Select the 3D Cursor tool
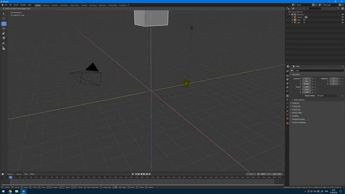The width and height of the screenshot is (345, 194). click(4, 18)
